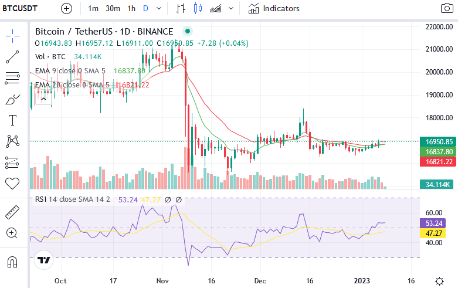Click the Nov date on time axis

click(162, 281)
